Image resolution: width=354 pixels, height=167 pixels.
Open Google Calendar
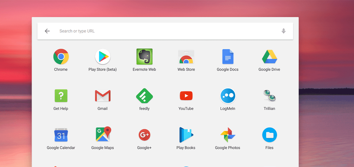click(61, 135)
